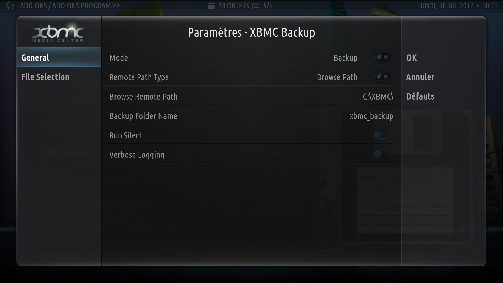Viewport: 503px width, 283px height.
Task: Click Remote Path Type spinner down arrow
Action: 379,77
